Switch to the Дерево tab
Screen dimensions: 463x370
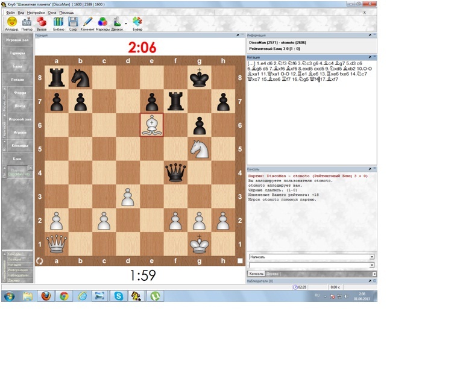(272, 274)
